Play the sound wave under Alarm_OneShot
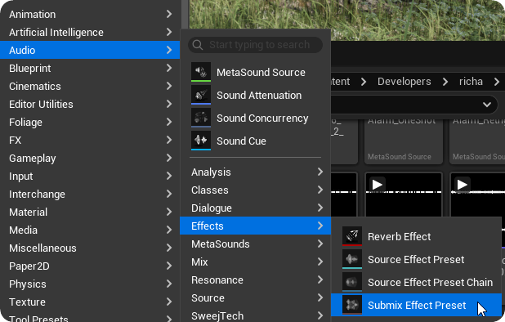Image resolution: width=505 pixels, height=322 pixels. [x=377, y=185]
